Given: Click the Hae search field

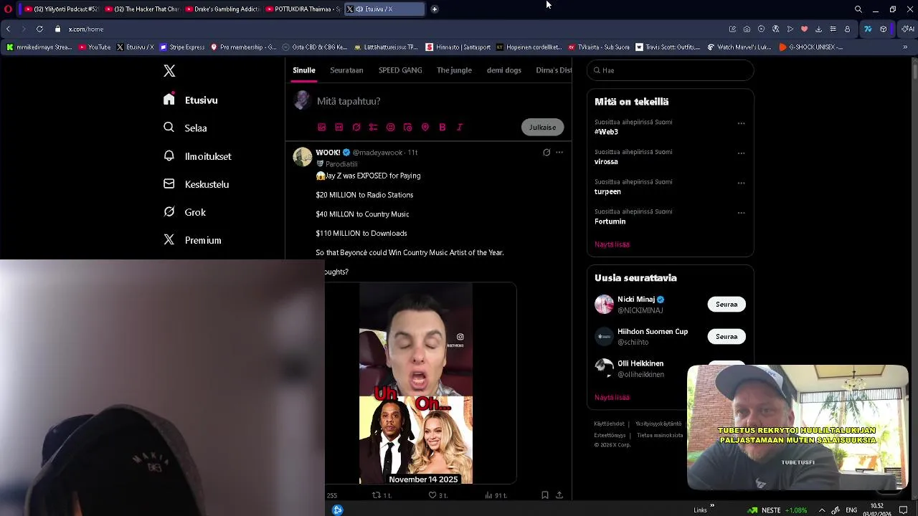Looking at the screenshot, I should pyautogui.click(x=671, y=70).
